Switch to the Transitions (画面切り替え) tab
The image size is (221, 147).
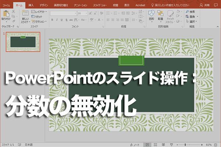click(61, 6)
